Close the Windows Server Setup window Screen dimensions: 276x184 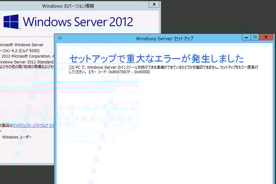pyautogui.click(x=266, y=37)
